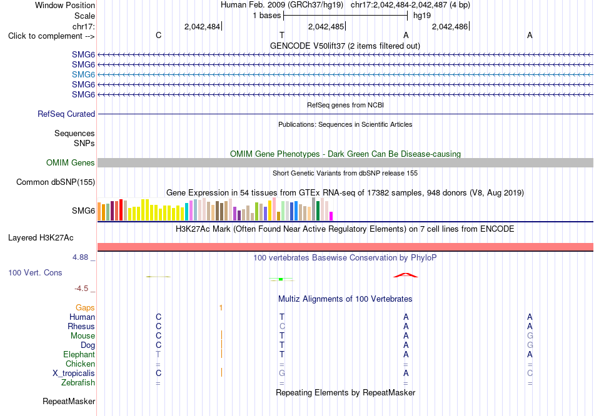Click Repeating Elements by RepeatMasker title
The image size is (594, 416).
(346, 392)
